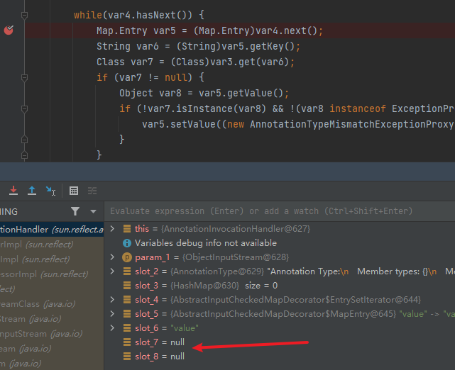455x370 pixels.
Task: Click the 'Variables debug info not available' info icon
Action: [x=127, y=243]
